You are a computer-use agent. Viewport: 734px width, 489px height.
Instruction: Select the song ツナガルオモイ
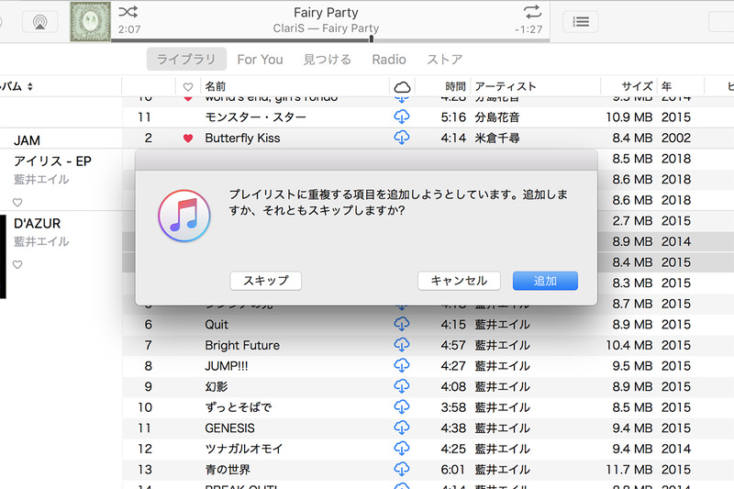[x=244, y=449]
